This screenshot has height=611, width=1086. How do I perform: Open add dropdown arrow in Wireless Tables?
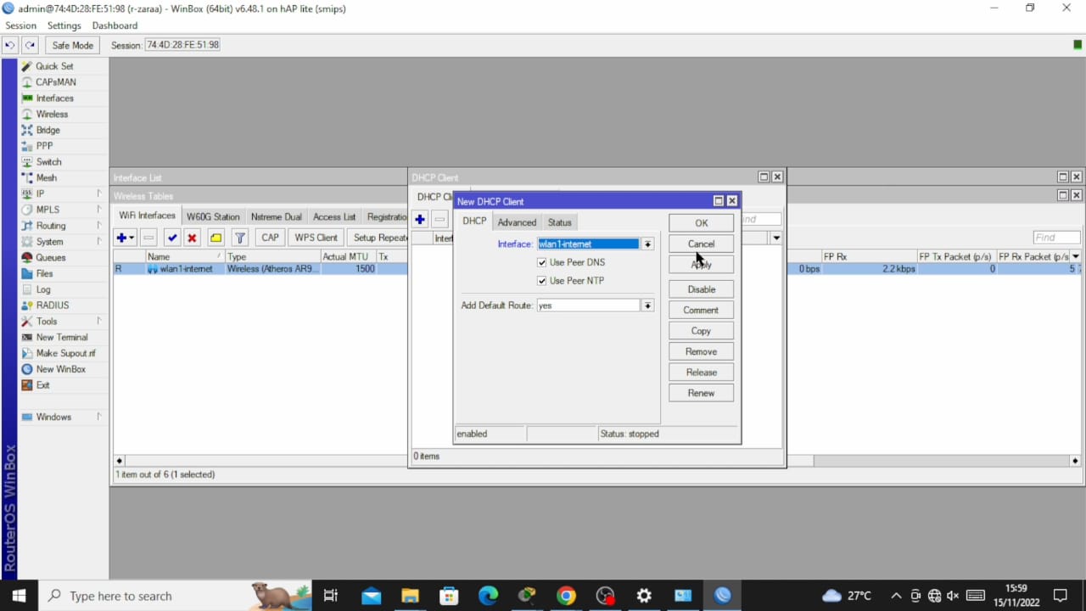click(132, 238)
